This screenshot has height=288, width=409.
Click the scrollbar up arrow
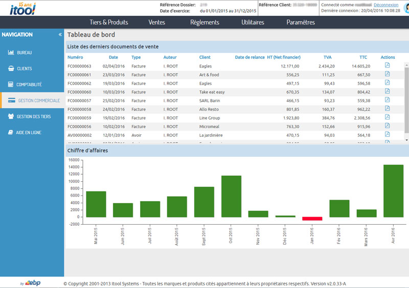(406, 64)
